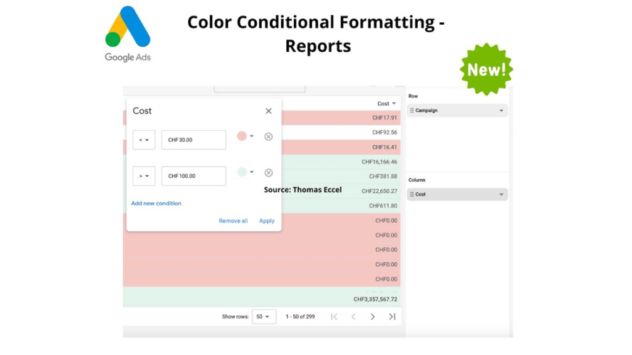Grab the Campaign chip drag handle

pos(412,110)
